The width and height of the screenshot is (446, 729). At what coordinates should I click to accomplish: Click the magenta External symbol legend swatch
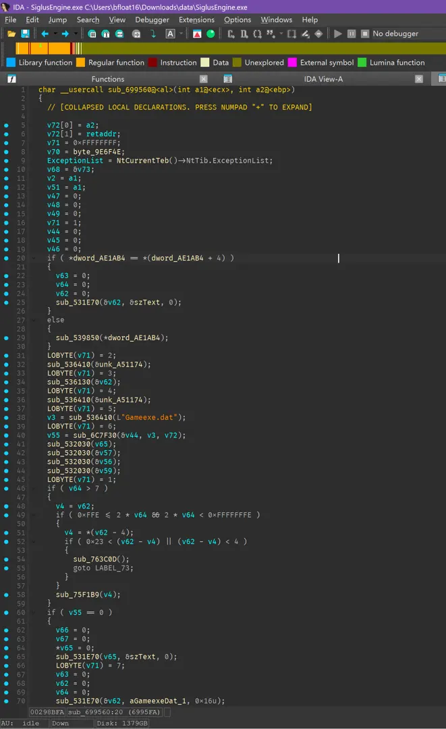tap(292, 63)
